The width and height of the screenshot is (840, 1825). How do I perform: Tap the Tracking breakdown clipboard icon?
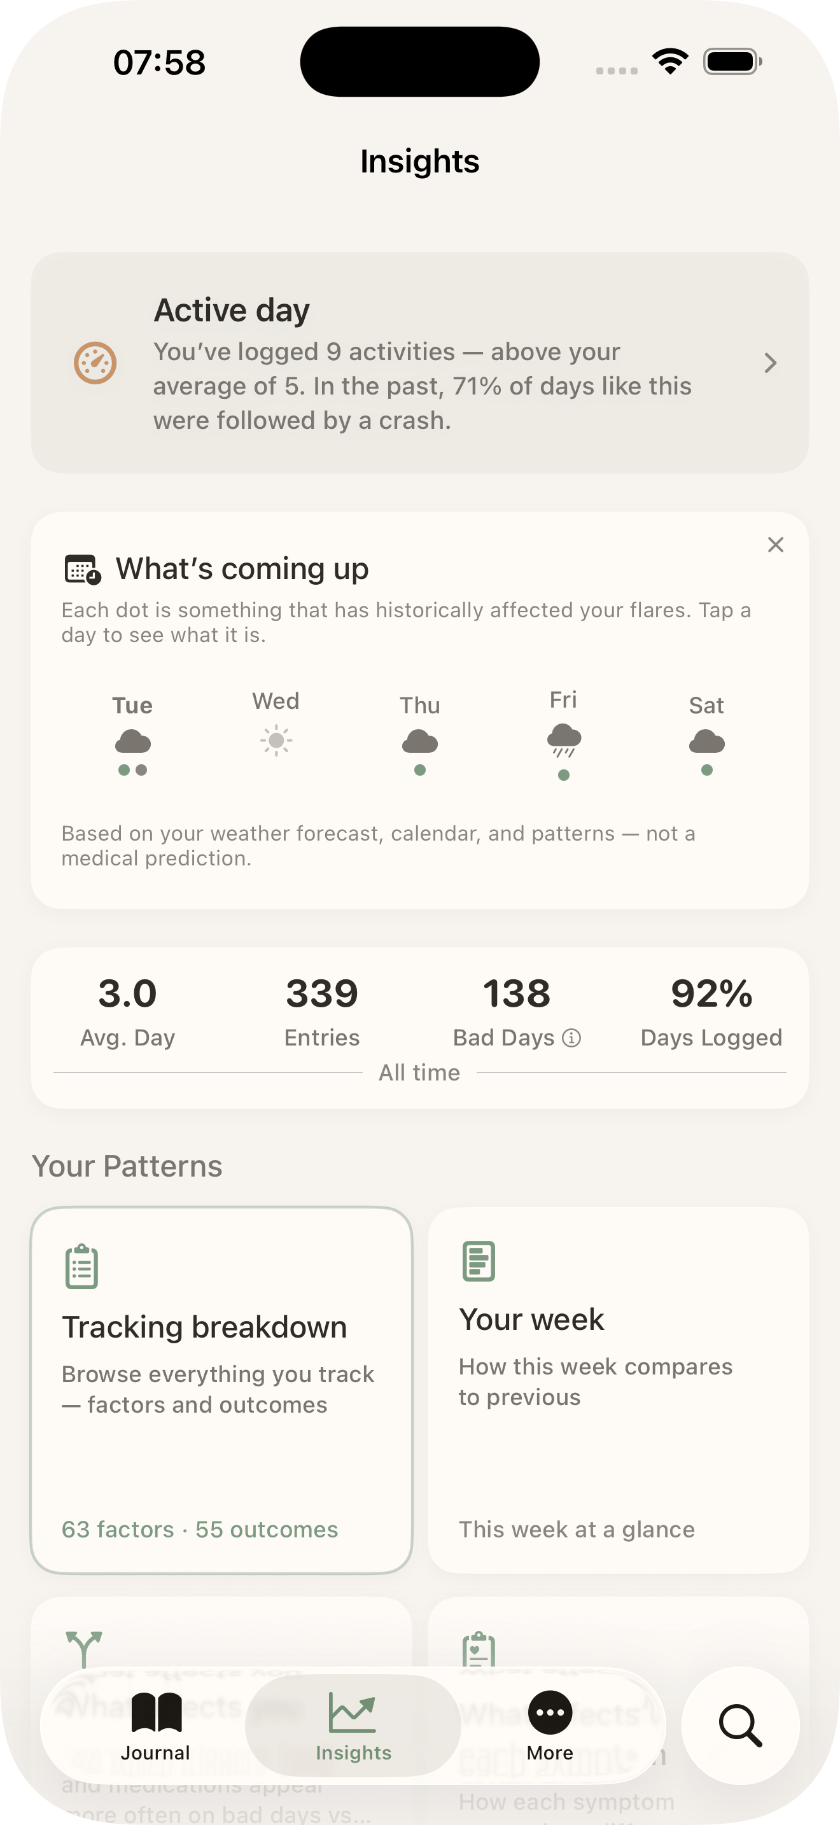tap(81, 1266)
